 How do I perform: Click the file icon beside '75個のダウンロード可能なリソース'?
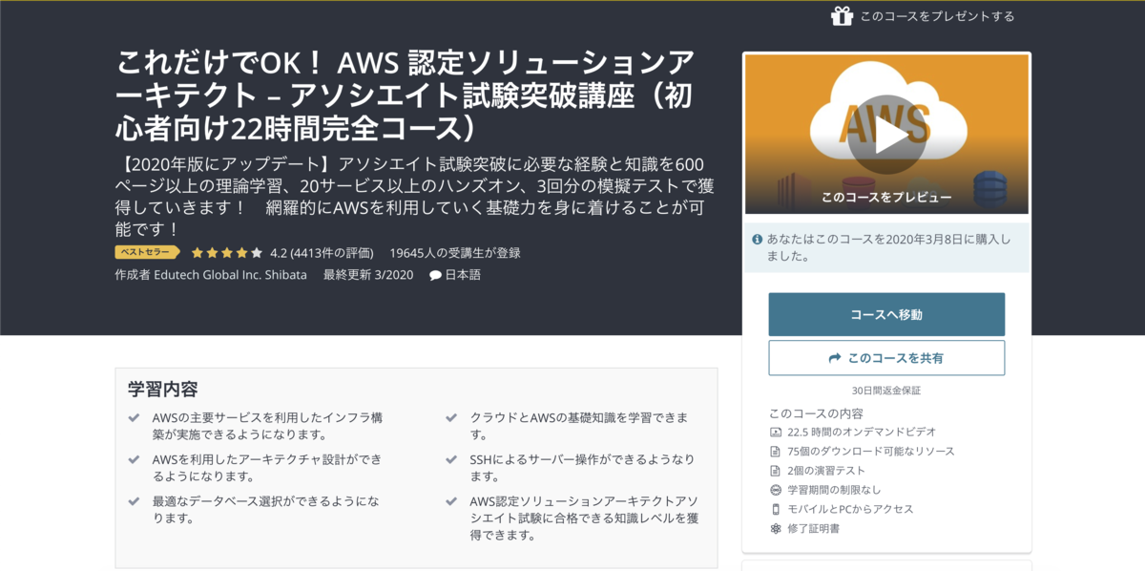[x=776, y=451]
